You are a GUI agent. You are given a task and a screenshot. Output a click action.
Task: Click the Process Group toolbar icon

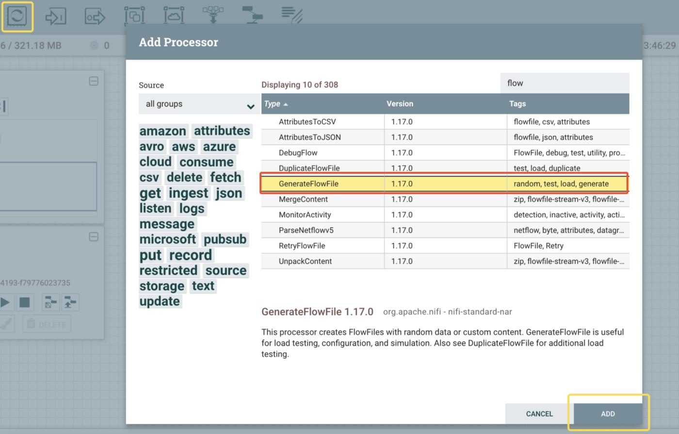click(134, 16)
